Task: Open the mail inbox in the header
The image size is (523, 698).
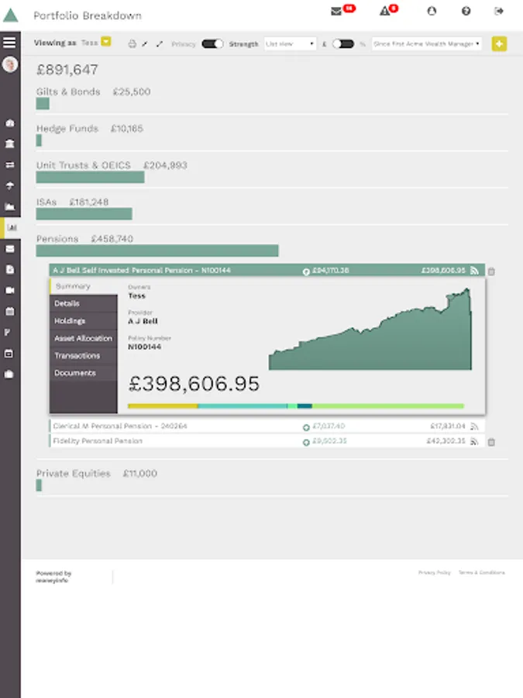Action: (x=337, y=11)
